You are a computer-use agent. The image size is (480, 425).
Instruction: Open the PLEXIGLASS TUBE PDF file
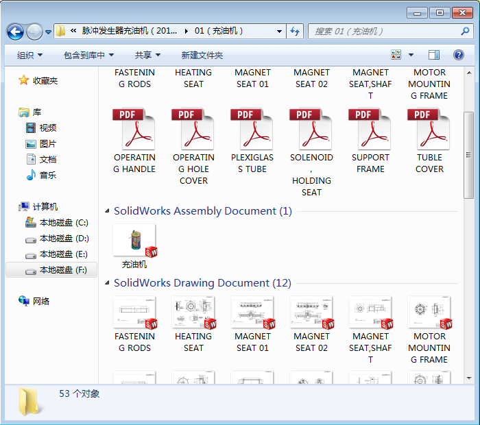point(252,130)
